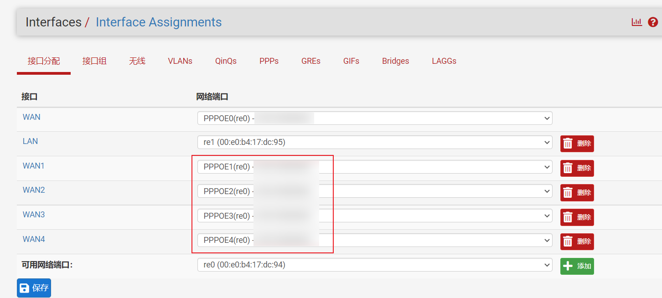The width and height of the screenshot is (662, 298).
Task: Open the WAN3 PPPOE3 port dropdown
Action: [x=375, y=216]
